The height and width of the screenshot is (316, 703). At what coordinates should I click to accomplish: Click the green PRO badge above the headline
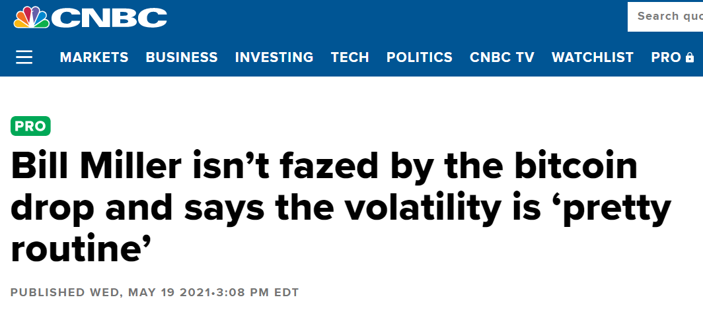30,126
